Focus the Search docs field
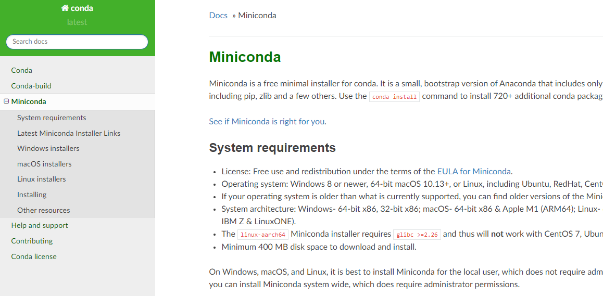This screenshot has height=296, width=603. point(77,42)
